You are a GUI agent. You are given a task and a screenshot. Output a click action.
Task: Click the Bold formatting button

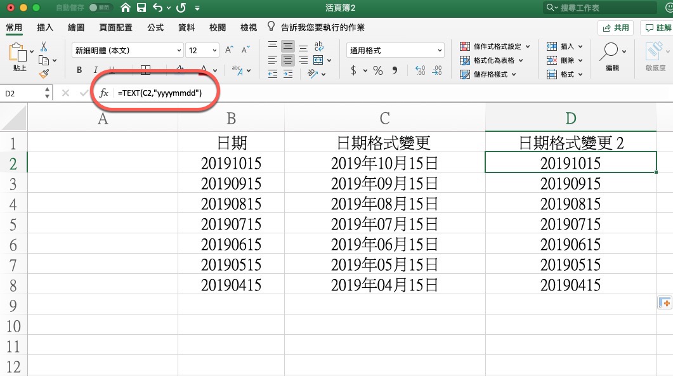click(x=79, y=70)
